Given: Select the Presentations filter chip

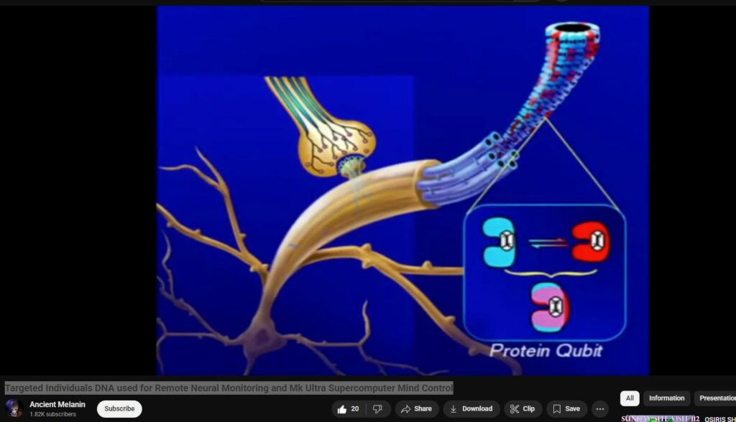Looking at the screenshot, I should tap(716, 398).
